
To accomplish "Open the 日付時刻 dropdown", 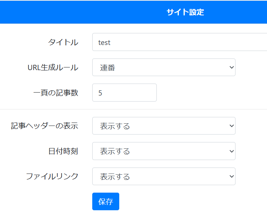I will tap(163, 151).
